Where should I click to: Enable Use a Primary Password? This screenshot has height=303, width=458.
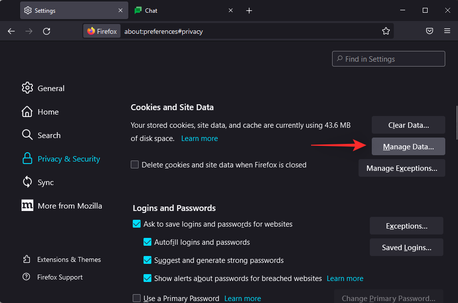point(137,299)
